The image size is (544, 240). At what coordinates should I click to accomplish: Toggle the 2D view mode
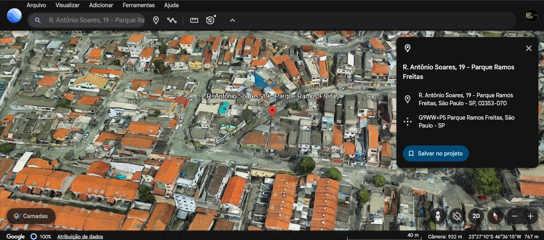476,216
